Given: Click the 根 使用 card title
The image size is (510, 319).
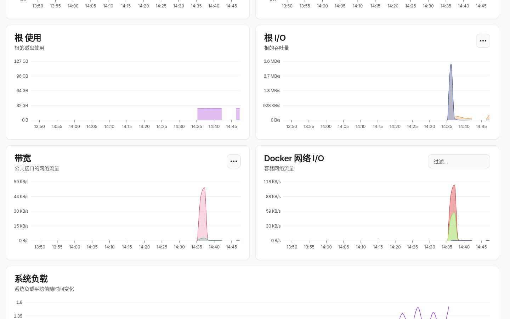Looking at the screenshot, I should [28, 38].
